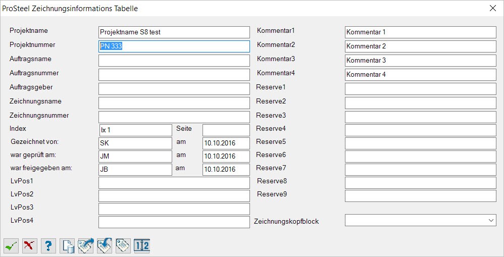This screenshot has height=257, width=504.
Task: Click tag icon with right-pointing arrow
Action: coord(86,246)
